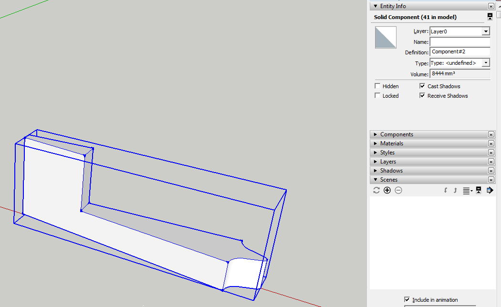Expand the Materials panel
Image resolution: width=501 pixels, height=307 pixels.
(x=391, y=143)
